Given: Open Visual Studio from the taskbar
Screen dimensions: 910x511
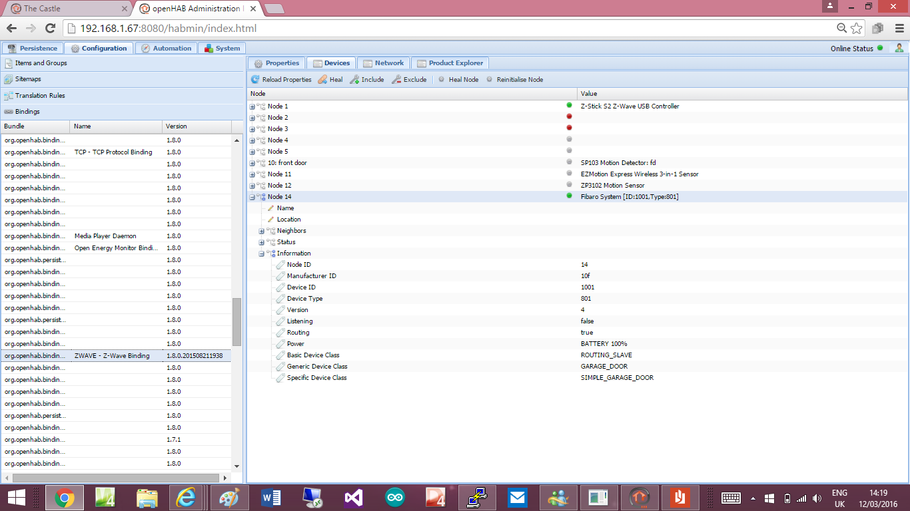Looking at the screenshot, I should [x=353, y=498].
